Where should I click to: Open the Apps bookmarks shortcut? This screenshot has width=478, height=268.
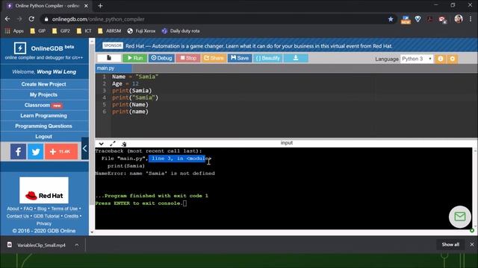point(14,31)
